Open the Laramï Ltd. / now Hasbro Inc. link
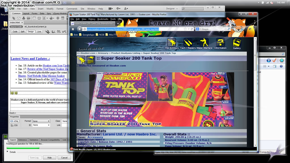The image size is (290, 163). pos(130,134)
